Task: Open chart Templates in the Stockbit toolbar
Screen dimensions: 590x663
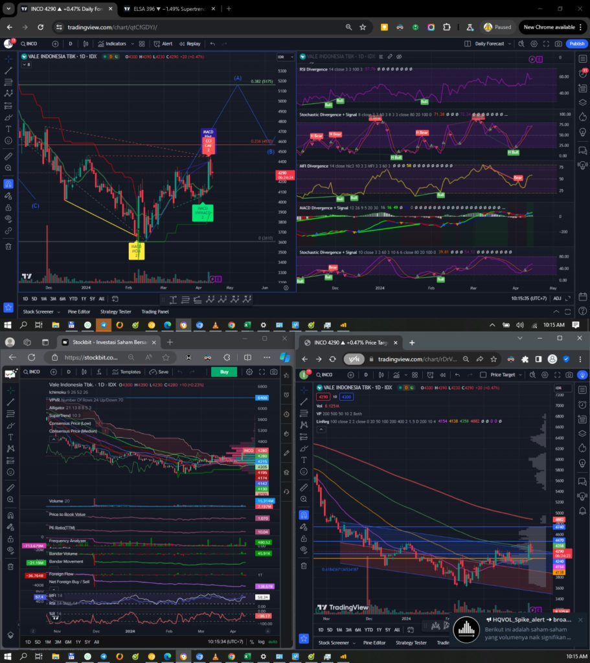Action: click(x=128, y=372)
